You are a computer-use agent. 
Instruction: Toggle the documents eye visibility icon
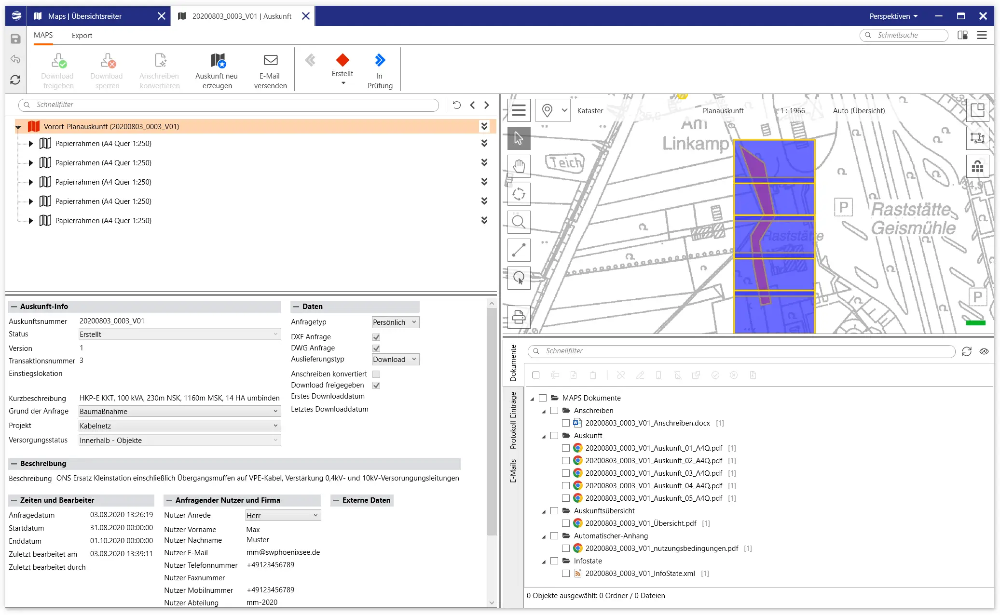point(984,351)
